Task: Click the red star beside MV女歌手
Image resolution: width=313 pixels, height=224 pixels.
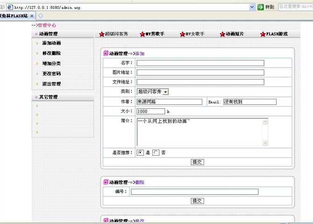Action: point(183,34)
